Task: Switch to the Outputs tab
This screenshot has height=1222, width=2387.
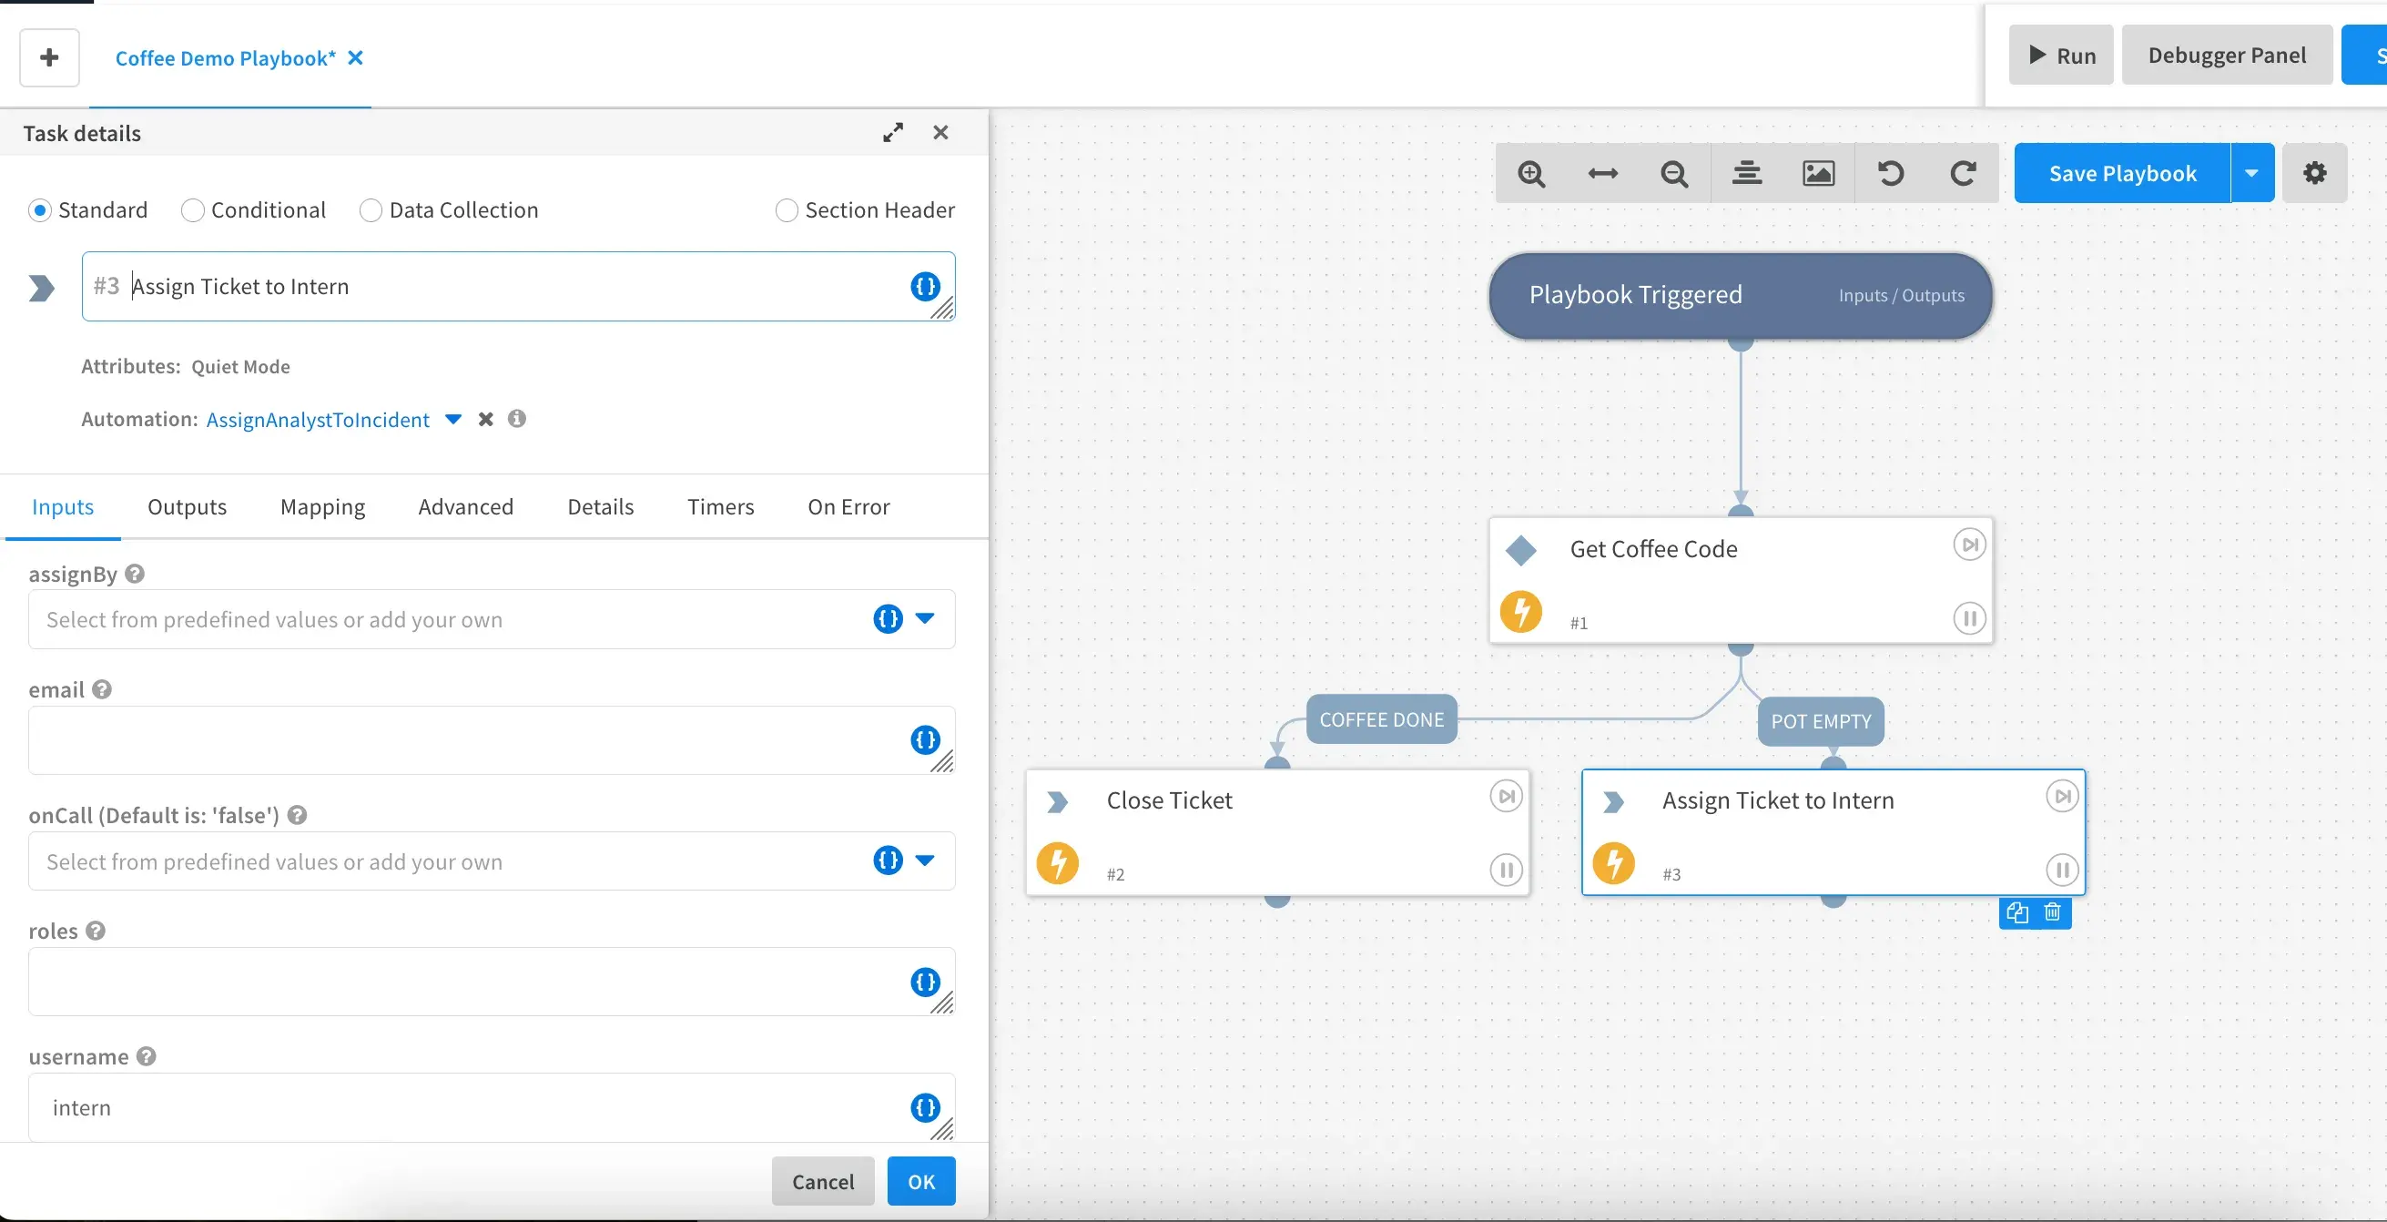Action: 186,505
